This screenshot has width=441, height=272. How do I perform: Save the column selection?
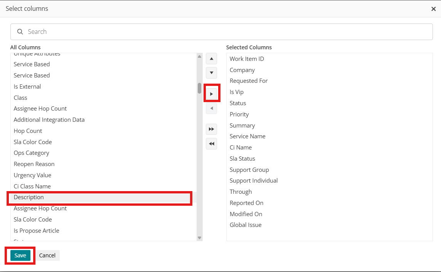(x=20, y=255)
